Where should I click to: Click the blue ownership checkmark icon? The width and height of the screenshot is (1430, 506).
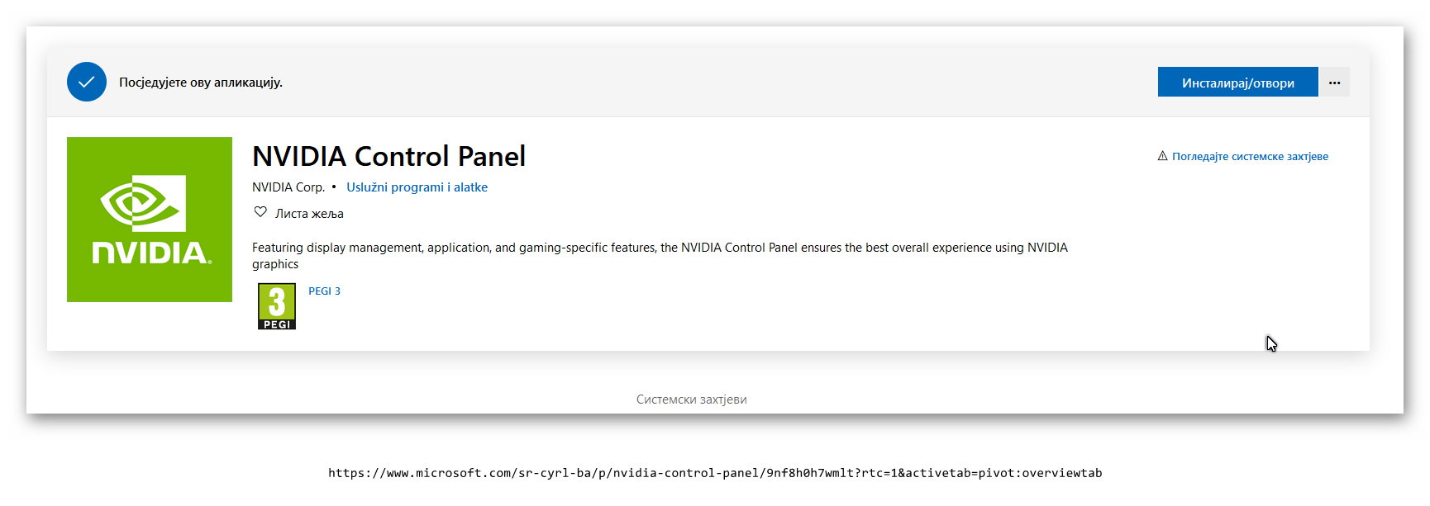[87, 82]
